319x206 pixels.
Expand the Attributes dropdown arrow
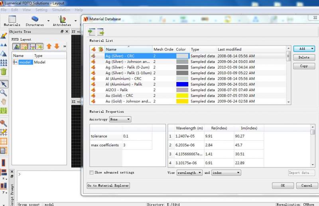pos(75,21)
